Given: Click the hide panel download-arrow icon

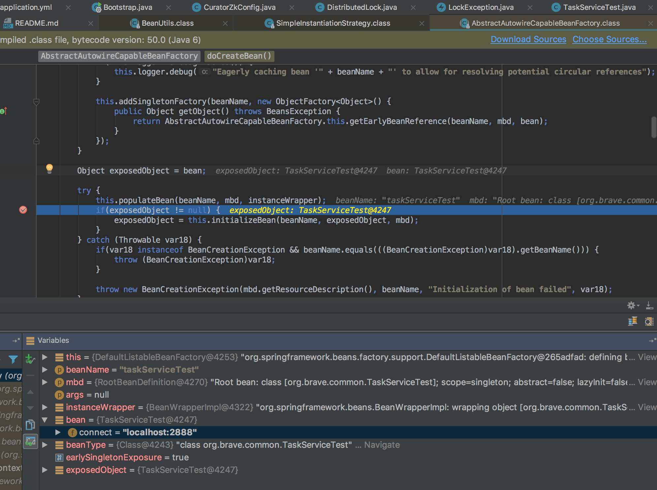Looking at the screenshot, I should click(649, 305).
